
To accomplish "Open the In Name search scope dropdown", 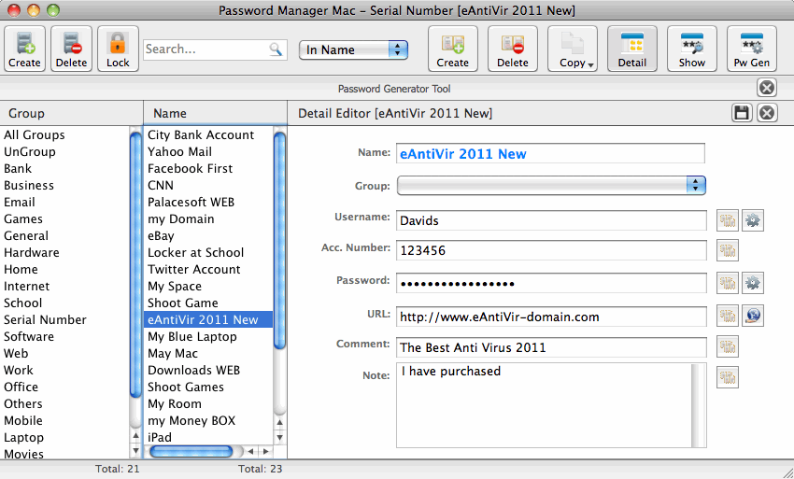I will click(353, 49).
